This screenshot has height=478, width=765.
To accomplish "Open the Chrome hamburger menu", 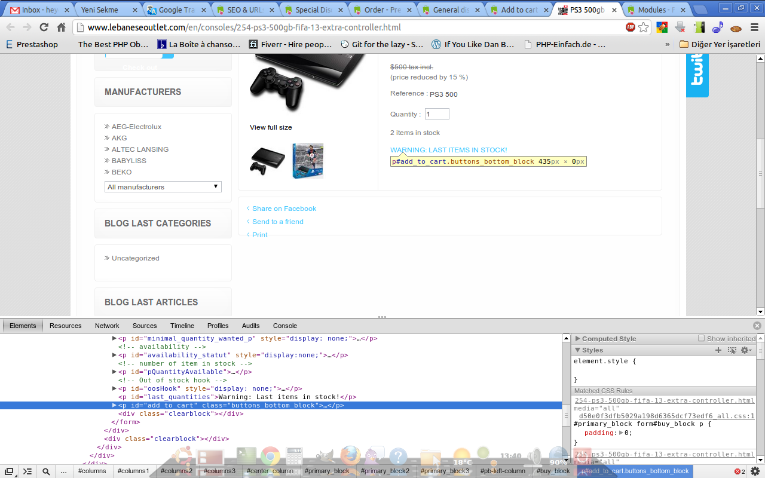I will pos(753,27).
